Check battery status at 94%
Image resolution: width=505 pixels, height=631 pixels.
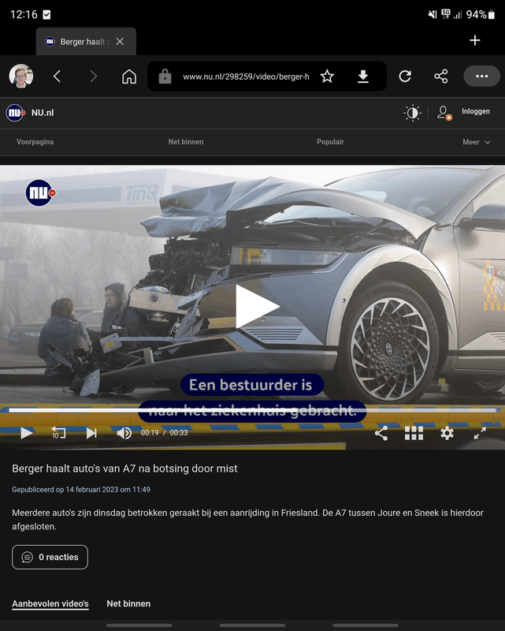click(x=481, y=14)
